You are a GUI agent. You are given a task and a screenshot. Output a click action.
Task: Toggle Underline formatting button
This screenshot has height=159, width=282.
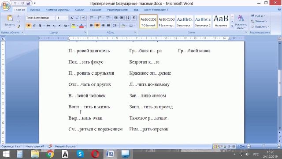(40, 26)
